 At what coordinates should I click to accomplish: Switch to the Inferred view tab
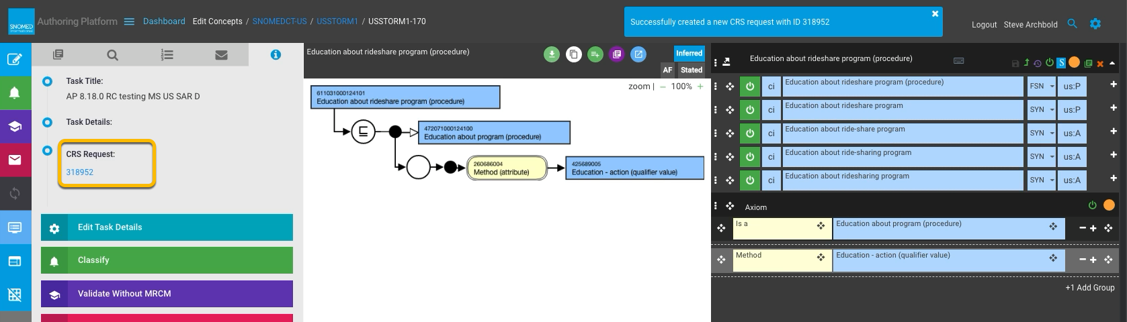[x=689, y=53]
